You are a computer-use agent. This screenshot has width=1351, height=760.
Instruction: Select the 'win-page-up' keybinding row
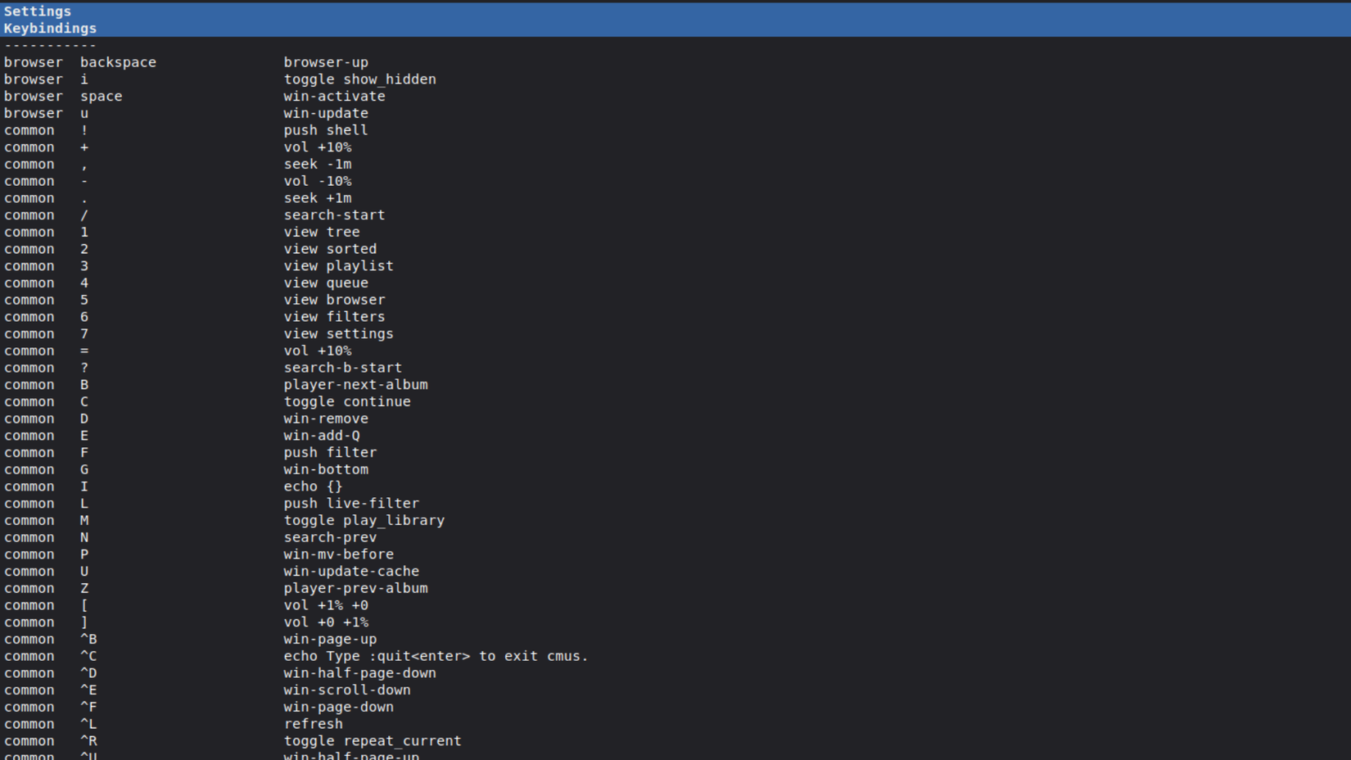tap(675, 639)
